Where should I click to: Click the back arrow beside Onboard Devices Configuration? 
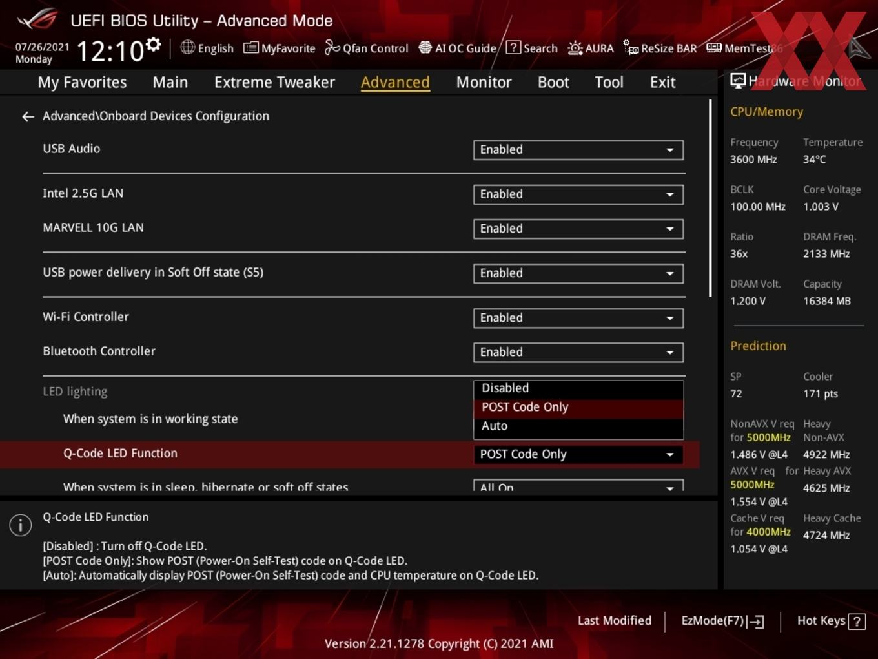28,116
